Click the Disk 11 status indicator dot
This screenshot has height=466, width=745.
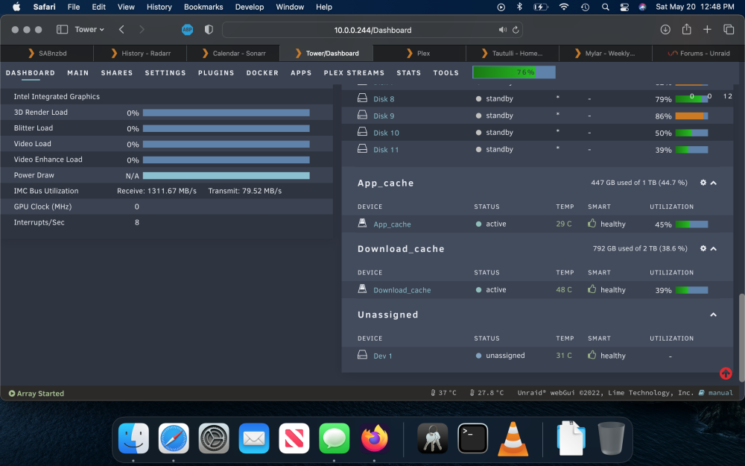pyautogui.click(x=478, y=149)
